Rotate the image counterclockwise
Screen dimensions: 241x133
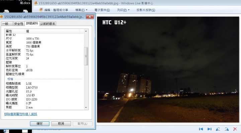[x=218, y=129]
